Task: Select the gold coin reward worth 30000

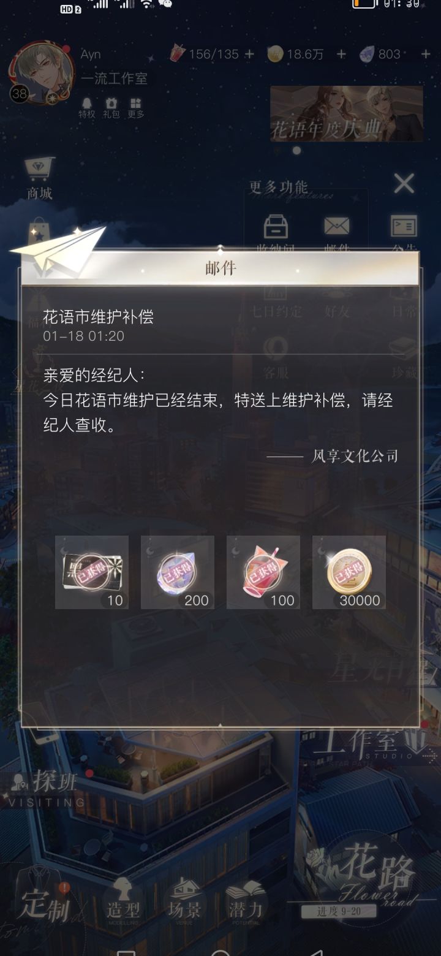Action: [349, 572]
